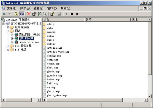Image resolution: width=153 pixels, height=108 pixels.
Task: Expand the Web 服务扩展 node
Action: pyautogui.click(x=8, y=46)
